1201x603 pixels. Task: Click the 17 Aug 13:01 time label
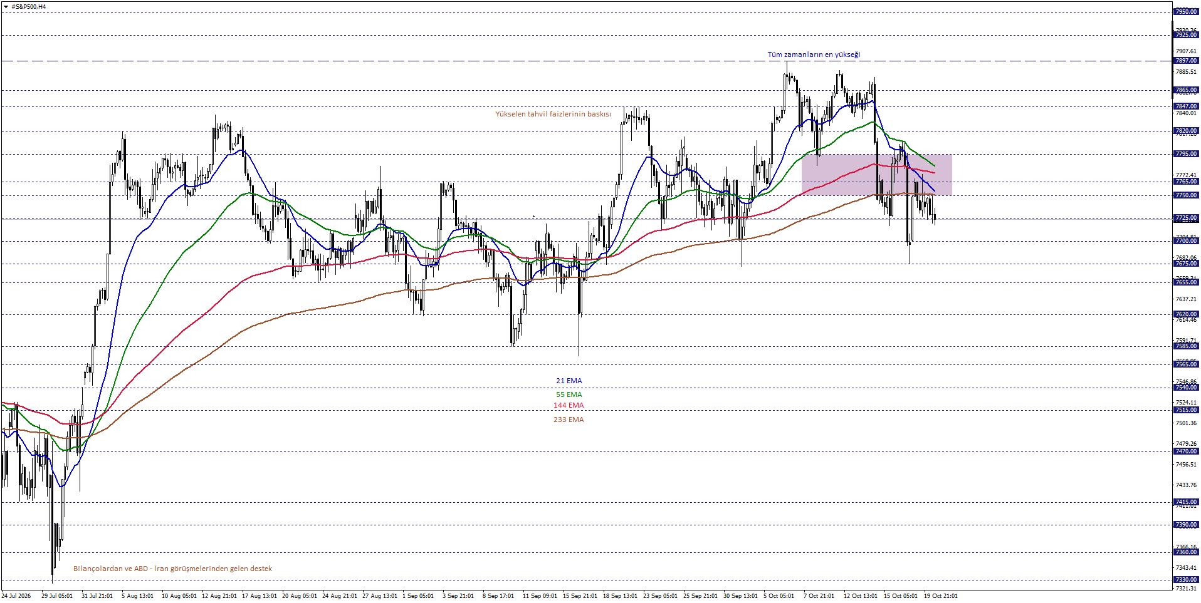coord(259,596)
